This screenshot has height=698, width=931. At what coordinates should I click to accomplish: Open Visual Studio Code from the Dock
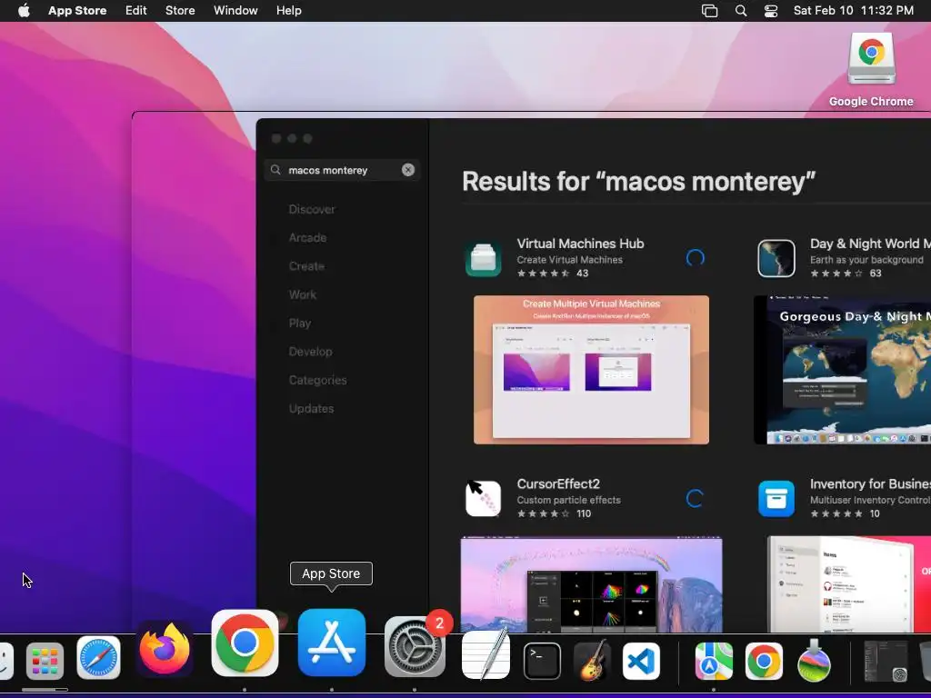(x=641, y=662)
